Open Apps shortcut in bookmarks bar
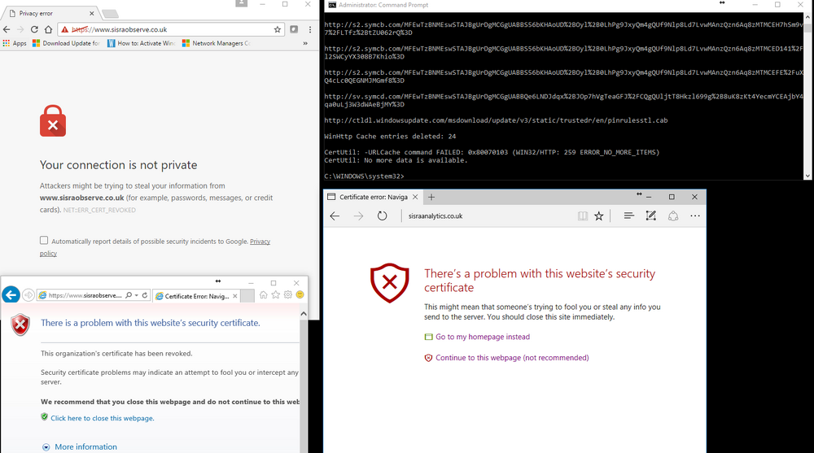The width and height of the screenshot is (814, 453). click(x=15, y=43)
